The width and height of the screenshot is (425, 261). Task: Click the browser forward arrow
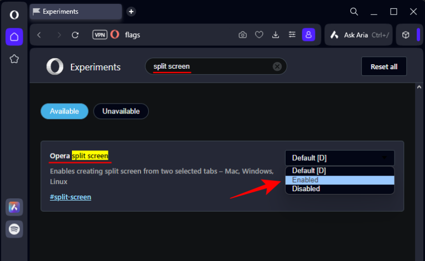tap(59, 35)
